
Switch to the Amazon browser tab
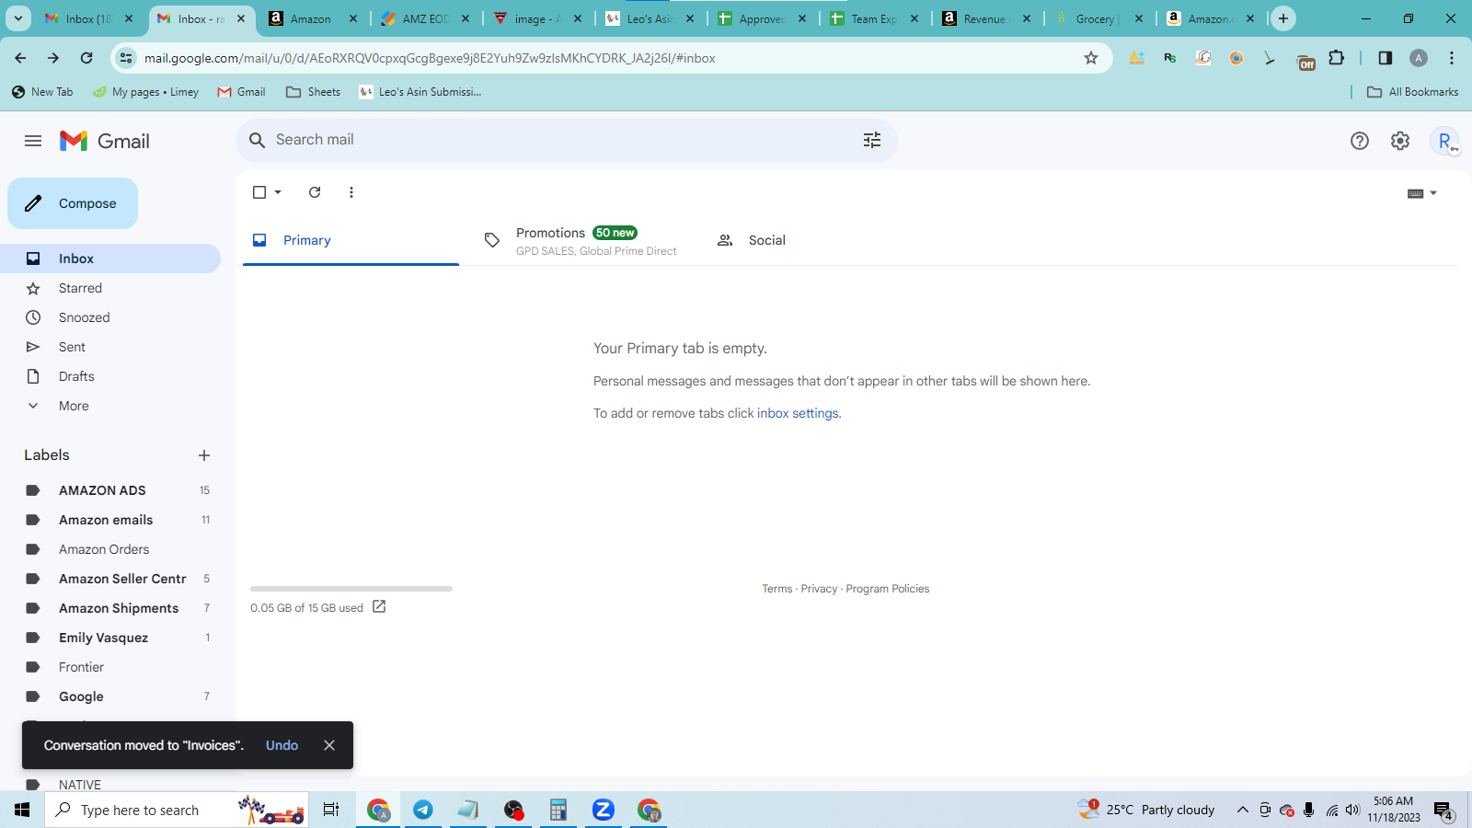[x=311, y=18]
